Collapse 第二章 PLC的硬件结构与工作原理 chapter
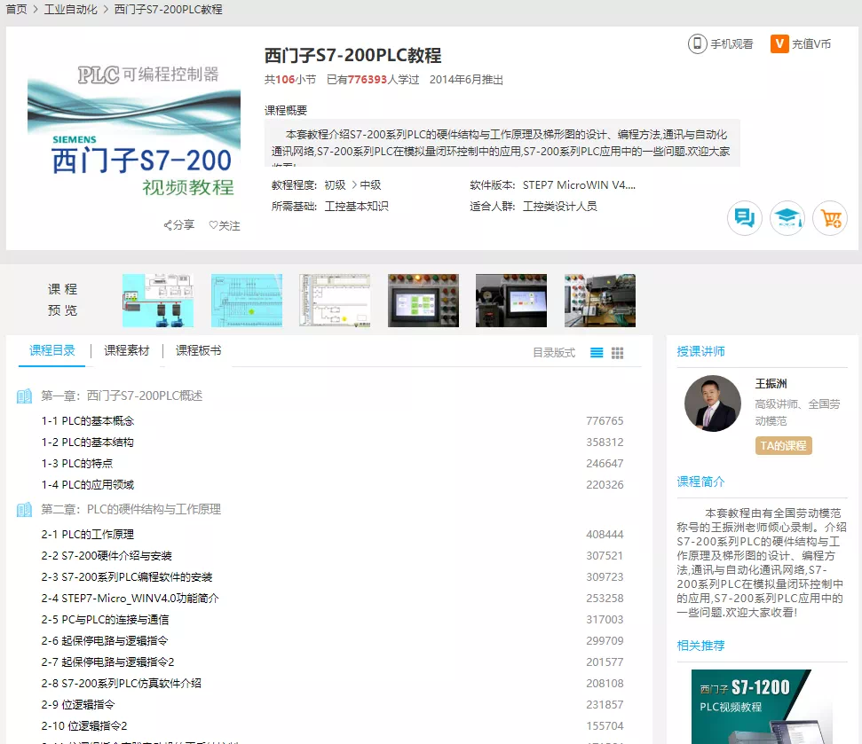Screen dimensions: 862x744 [130, 509]
